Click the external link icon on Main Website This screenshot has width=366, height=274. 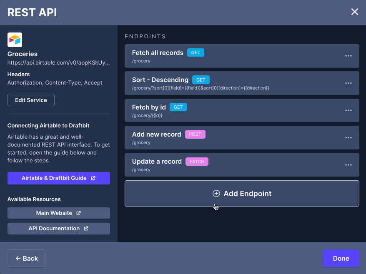coord(79,213)
